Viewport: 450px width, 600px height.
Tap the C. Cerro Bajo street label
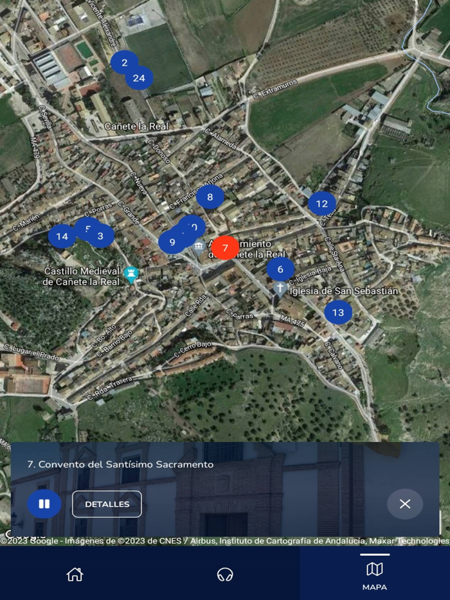click(x=193, y=349)
